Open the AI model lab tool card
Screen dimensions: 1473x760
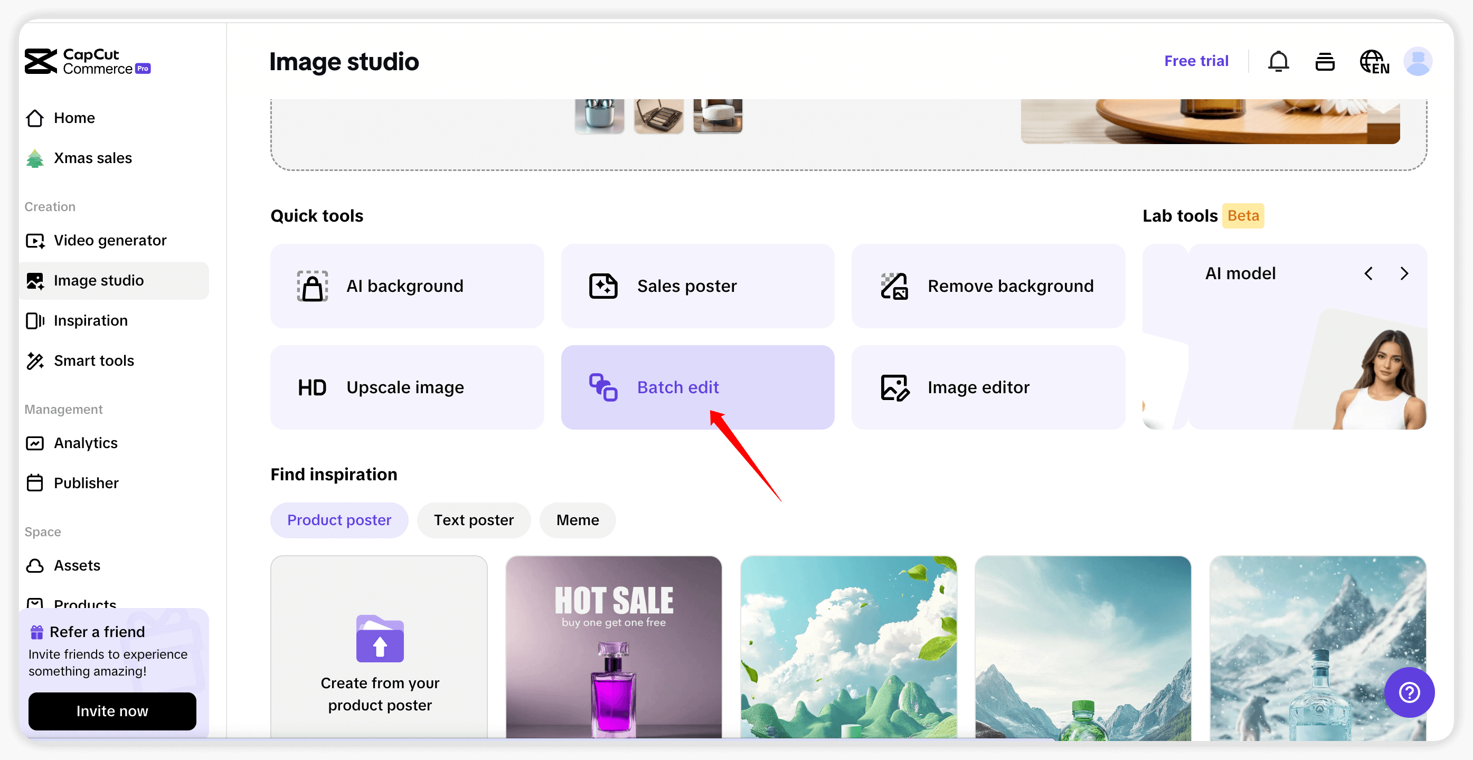coord(1307,337)
